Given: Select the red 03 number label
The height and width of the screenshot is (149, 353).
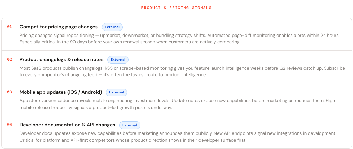Looking at the screenshot, I should pos(9,92).
